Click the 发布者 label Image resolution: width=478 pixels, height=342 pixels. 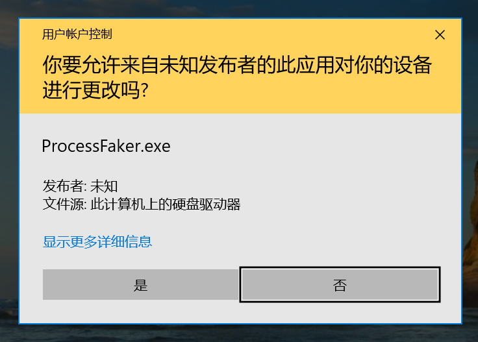click(63, 186)
